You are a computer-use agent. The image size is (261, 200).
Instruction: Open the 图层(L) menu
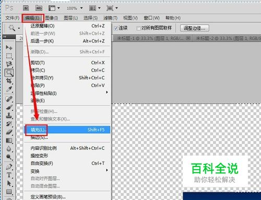tap(70, 18)
